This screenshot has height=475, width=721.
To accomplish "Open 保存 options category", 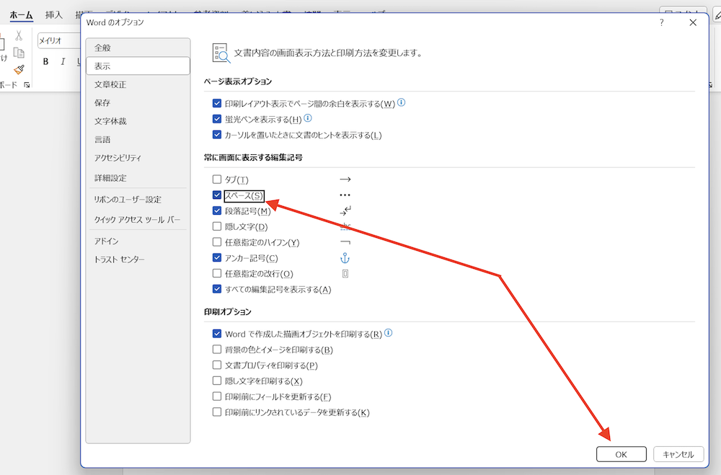I will [138, 103].
